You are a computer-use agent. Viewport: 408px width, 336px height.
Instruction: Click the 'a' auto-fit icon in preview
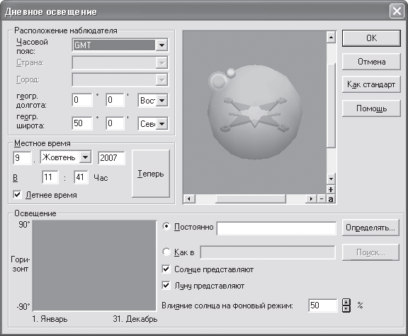pyautogui.click(x=331, y=199)
